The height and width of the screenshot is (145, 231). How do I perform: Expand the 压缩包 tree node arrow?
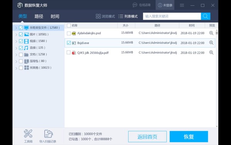point(16,62)
